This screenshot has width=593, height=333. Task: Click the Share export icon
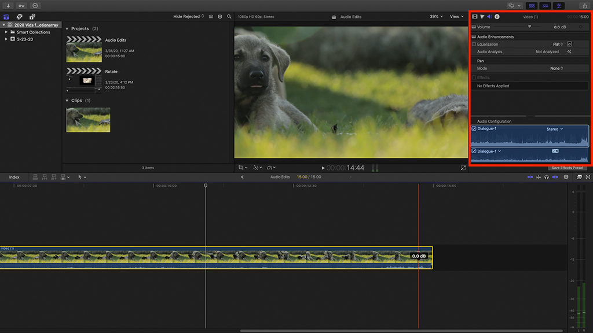point(584,6)
